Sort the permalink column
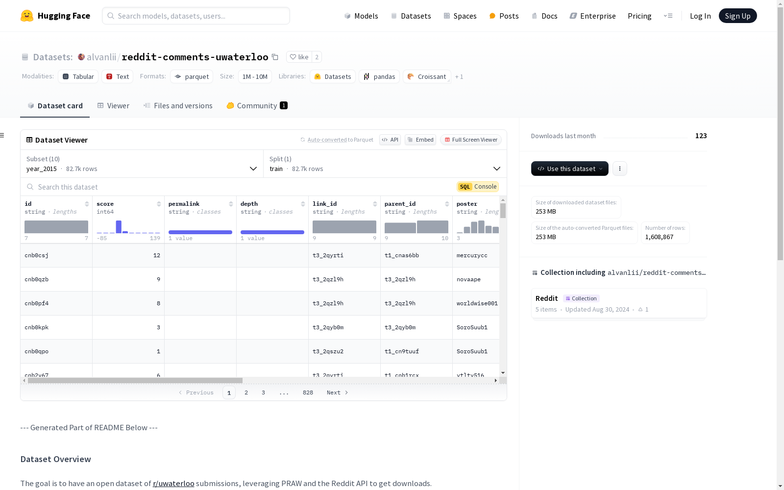784x490 pixels. pyautogui.click(x=231, y=204)
